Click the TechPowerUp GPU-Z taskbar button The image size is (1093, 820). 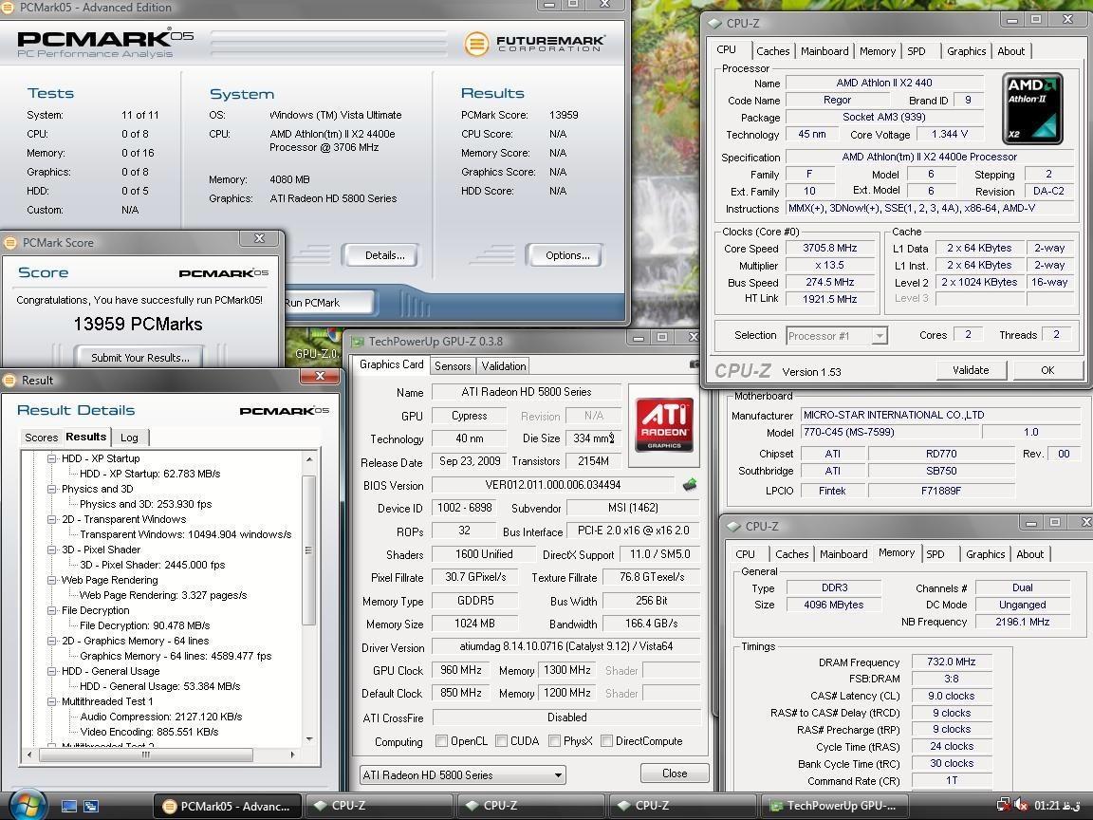coord(834,806)
